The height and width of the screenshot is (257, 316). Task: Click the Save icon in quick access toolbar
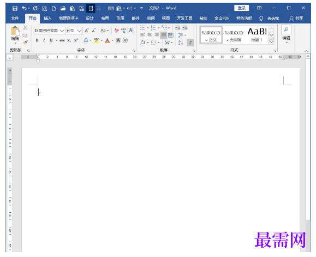15,8
